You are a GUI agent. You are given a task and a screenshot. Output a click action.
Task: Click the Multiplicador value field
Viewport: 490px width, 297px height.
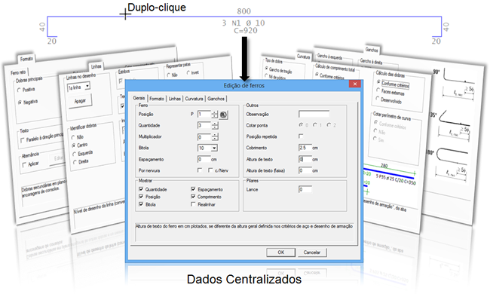[204, 137]
